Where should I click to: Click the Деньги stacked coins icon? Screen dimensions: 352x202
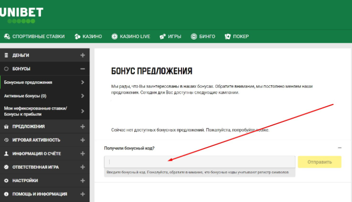6,55
